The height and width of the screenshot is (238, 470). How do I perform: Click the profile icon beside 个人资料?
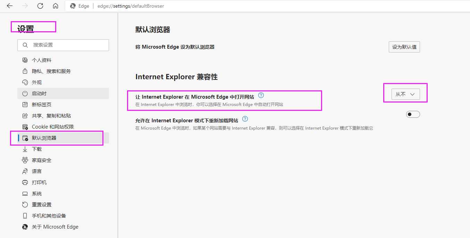[x=25, y=60]
